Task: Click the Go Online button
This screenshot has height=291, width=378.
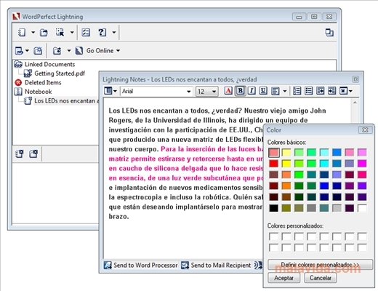Action: click(x=94, y=51)
